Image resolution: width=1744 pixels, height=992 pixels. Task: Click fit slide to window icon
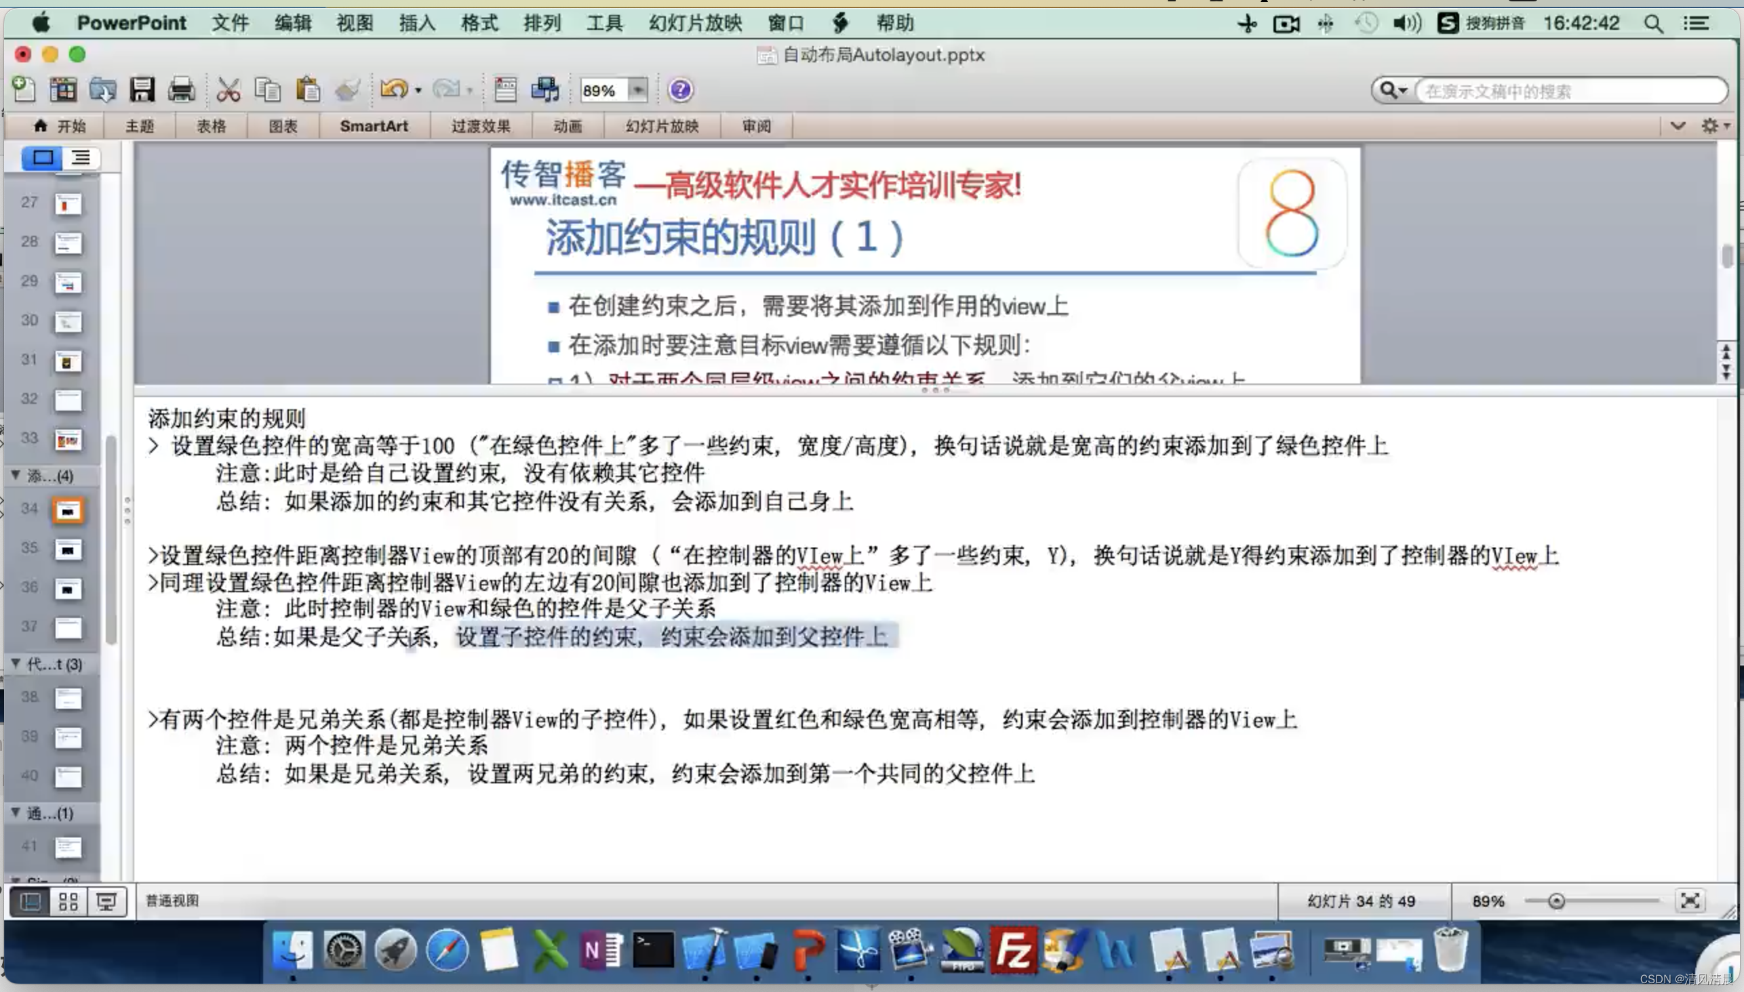coord(1690,901)
